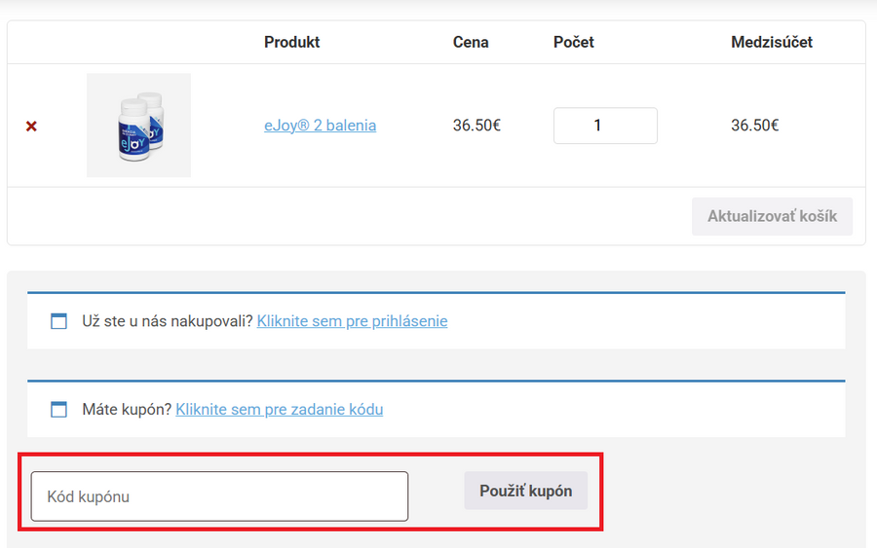877x548 pixels.
Task: Expand coupon form via Kliknite sem pre zadanie kódu
Action: (x=279, y=410)
